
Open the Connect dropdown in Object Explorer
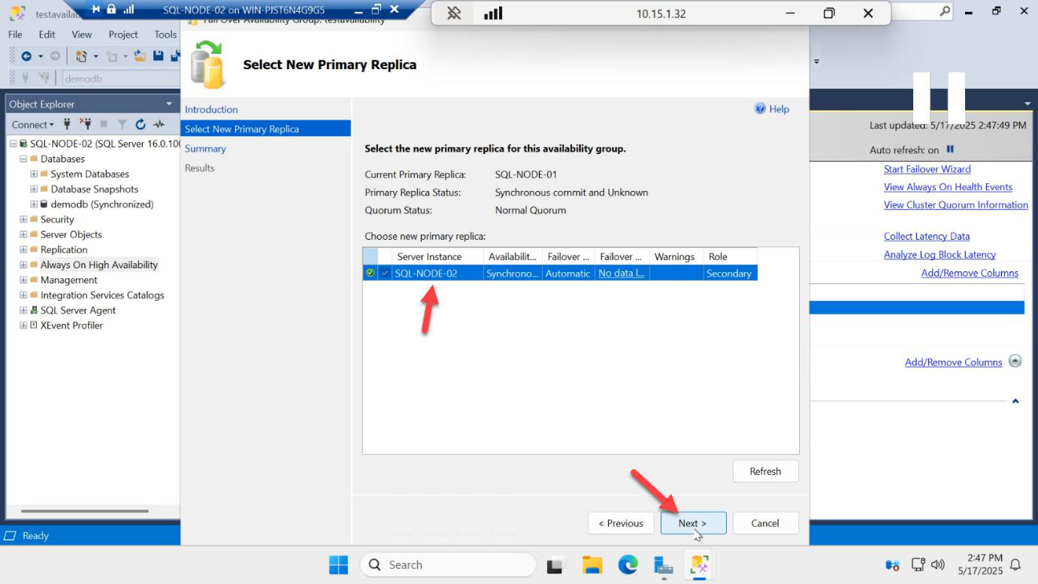(x=33, y=125)
